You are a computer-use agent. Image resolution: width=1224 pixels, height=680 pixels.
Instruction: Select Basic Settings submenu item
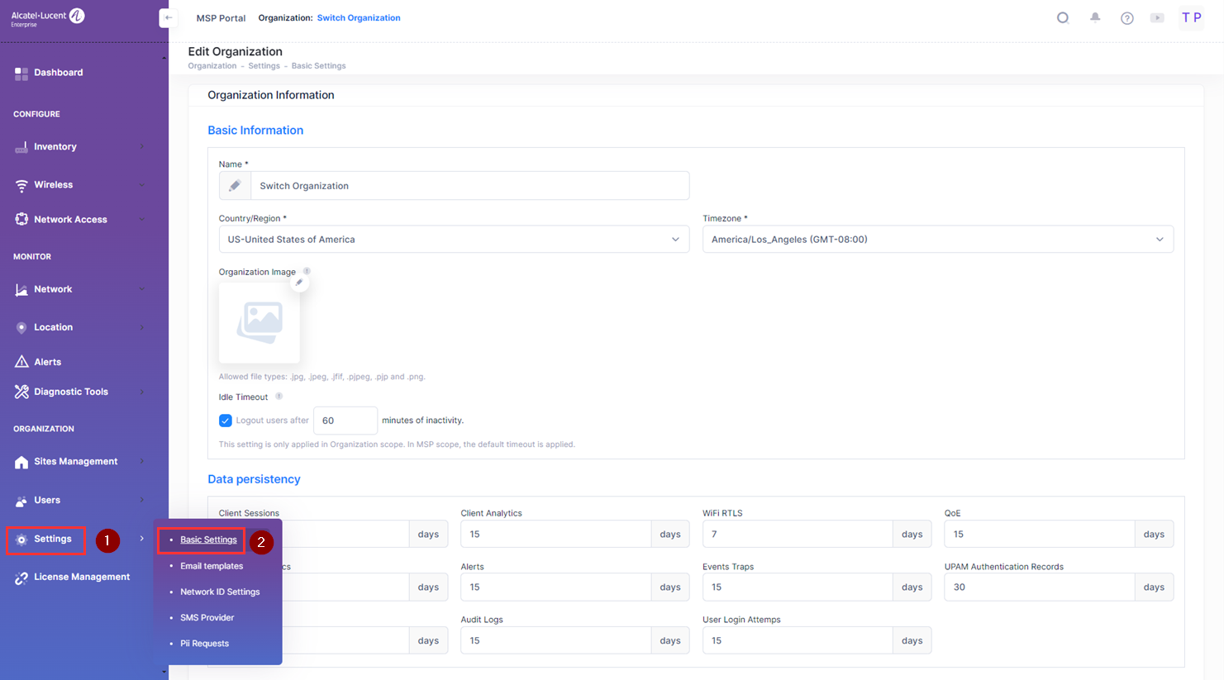(x=208, y=540)
